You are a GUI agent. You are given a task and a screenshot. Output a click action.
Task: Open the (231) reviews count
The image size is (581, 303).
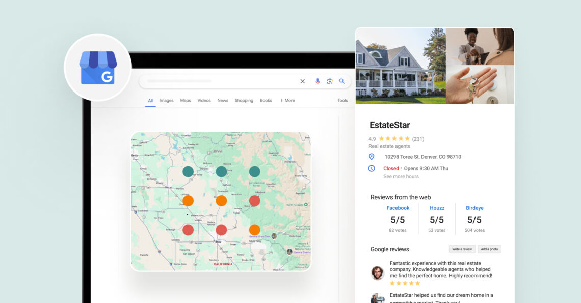(x=418, y=139)
